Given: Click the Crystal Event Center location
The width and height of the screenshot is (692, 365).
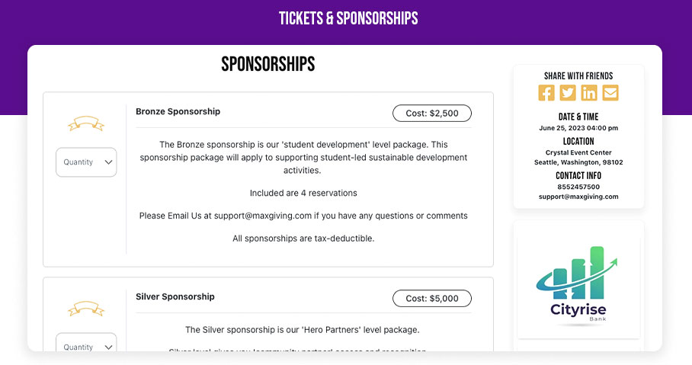Looking at the screenshot, I should point(578,152).
